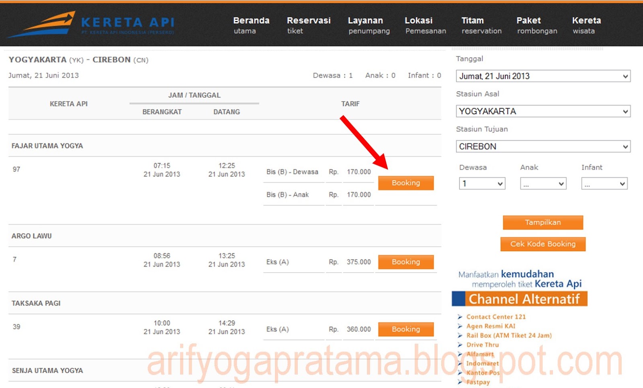The width and height of the screenshot is (643, 388).
Task: Book the Fajar Utama Yogya train
Action: pyautogui.click(x=406, y=183)
